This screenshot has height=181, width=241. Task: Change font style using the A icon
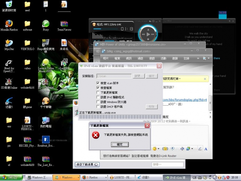pyautogui.click(x=182, y=148)
